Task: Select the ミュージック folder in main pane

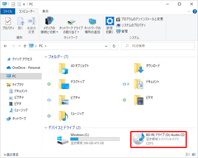Action: point(71,116)
